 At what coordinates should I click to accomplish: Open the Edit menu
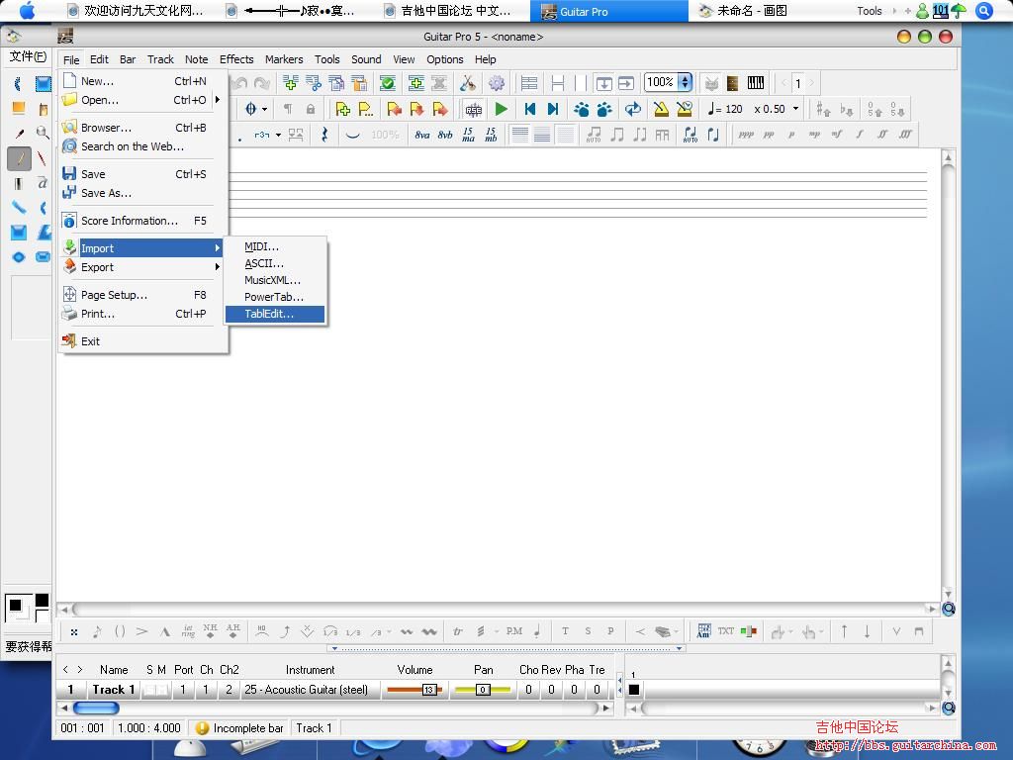coord(99,59)
